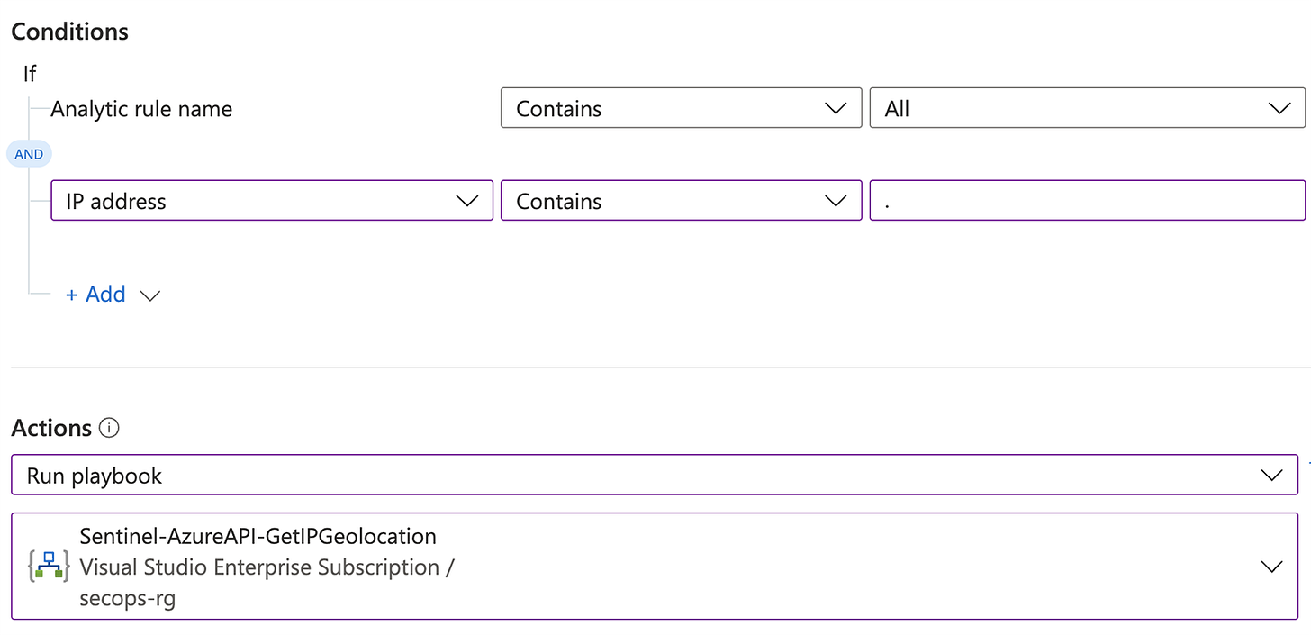This screenshot has width=1311, height=635.
Task: Click arrow of the Sentinel-AzureAPI-GetIPGeolocation selector
Action: click(1270, 567)
